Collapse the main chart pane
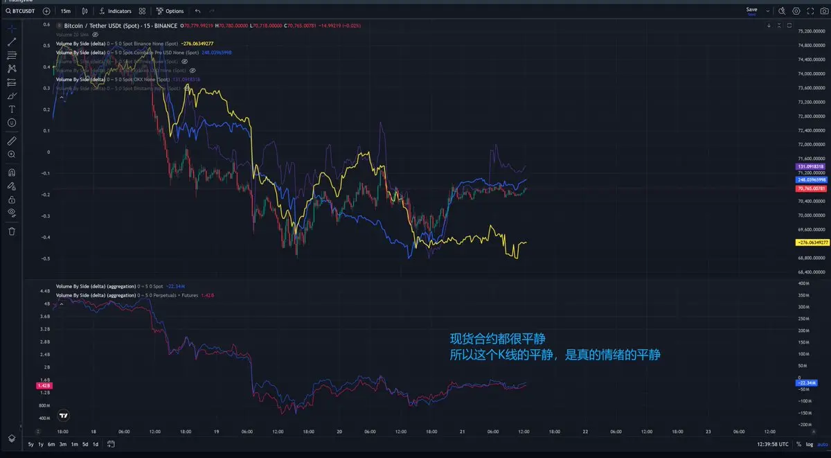831x458 pixels. pyautogui.click(x=778, y=26)
